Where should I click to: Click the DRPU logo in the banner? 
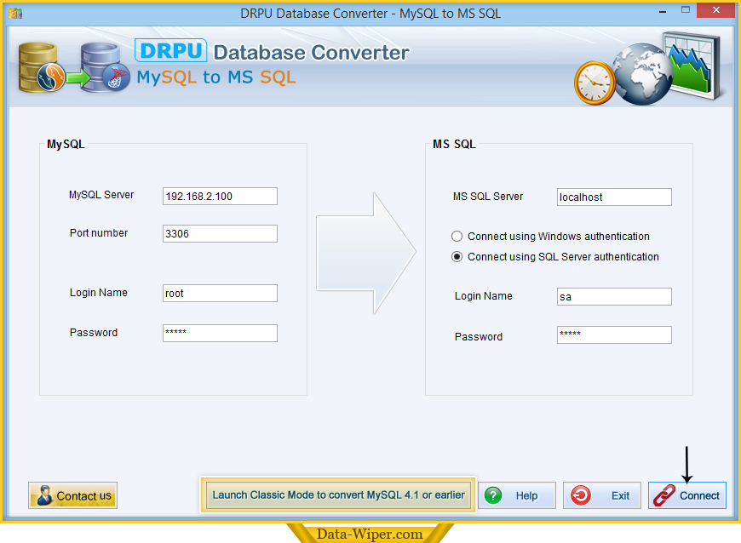coord(170,50)
